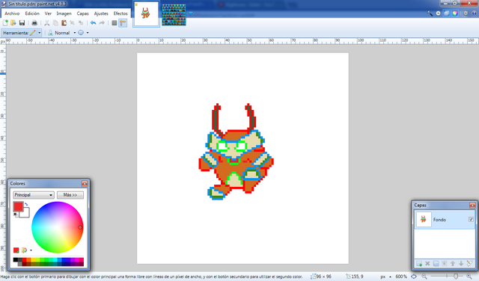
Task: Open the image list dropdown arrow
Action: (x=191, y=13)
